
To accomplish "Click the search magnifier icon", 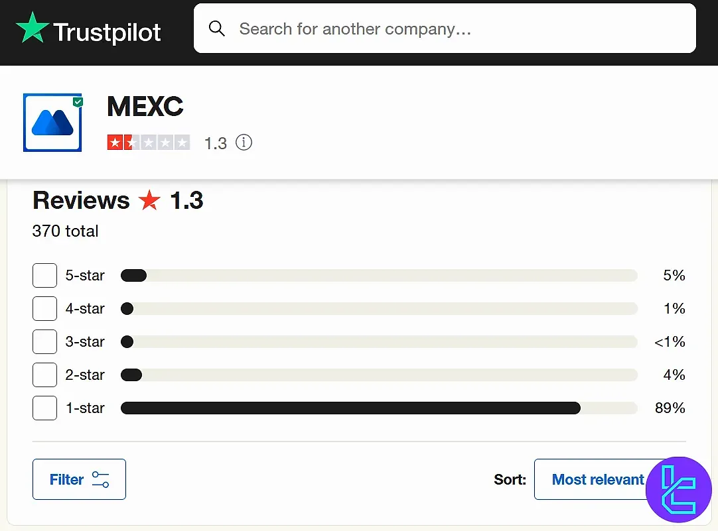I will 216,29.
